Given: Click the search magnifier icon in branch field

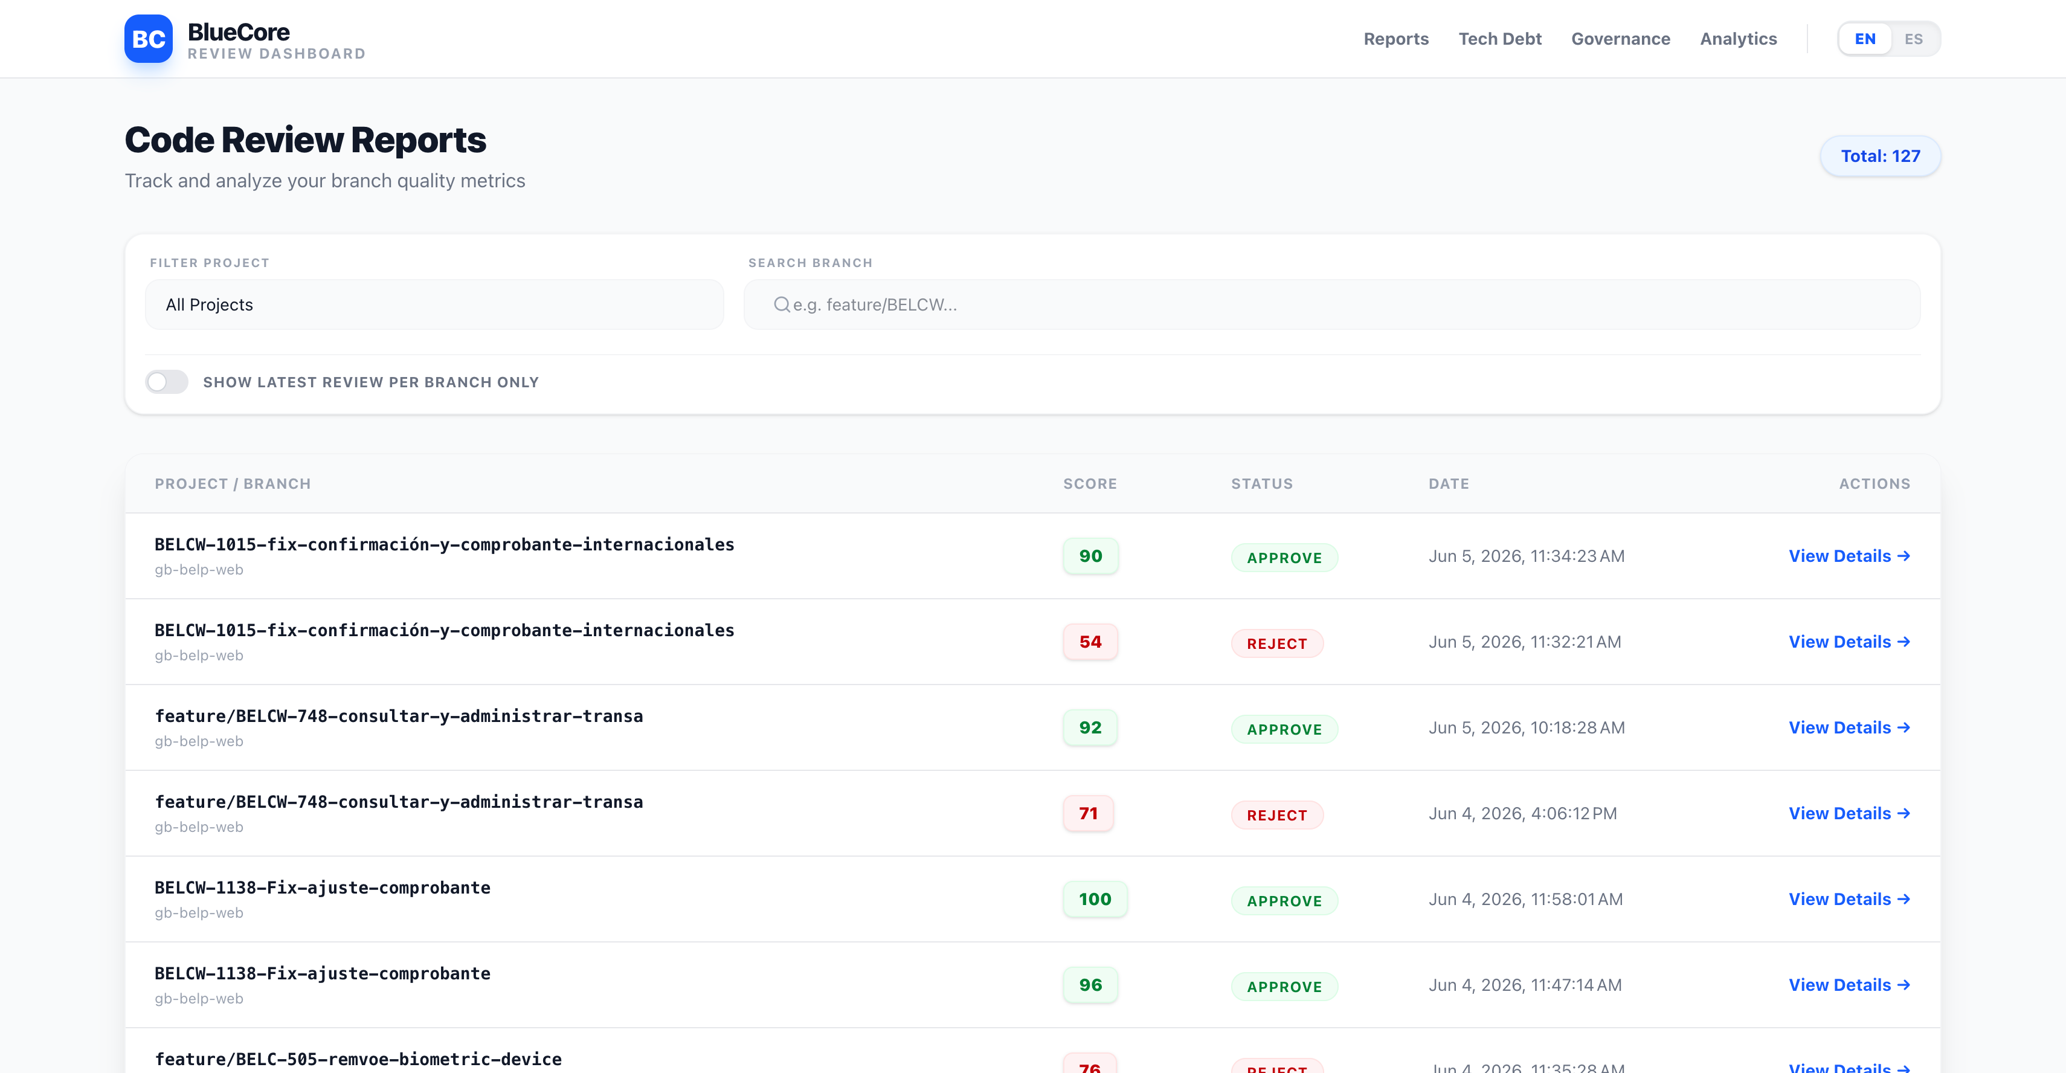Looking at the screenshot, I should click(x=781, y=304).
